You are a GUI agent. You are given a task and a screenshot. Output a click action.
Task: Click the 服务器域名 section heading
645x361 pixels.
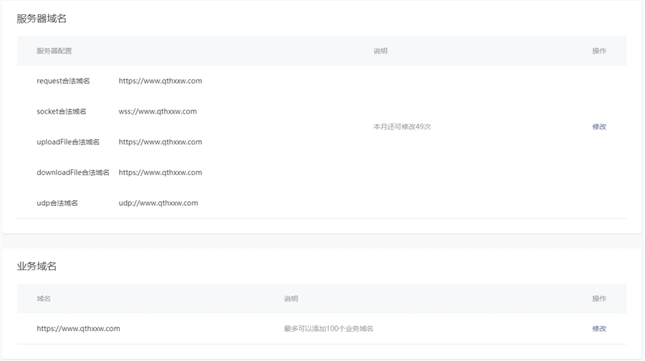coord(42,19)
